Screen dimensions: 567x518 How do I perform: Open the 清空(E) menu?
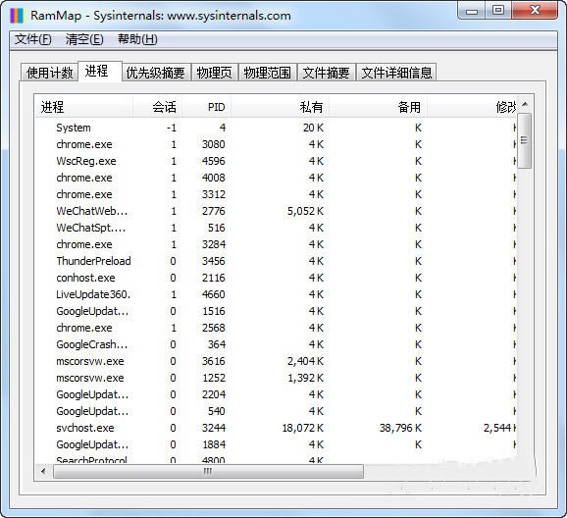coord(84,39)
